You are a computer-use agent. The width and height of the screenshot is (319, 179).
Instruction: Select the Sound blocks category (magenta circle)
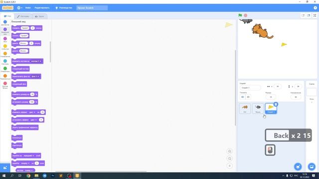(x=5, y=39)
